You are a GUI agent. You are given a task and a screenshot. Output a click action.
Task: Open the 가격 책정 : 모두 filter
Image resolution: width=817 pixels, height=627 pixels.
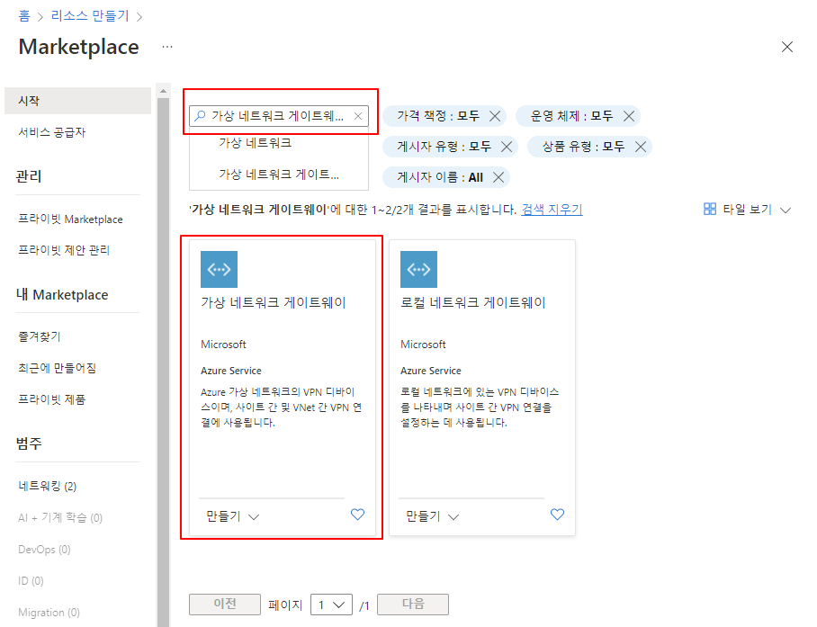[x=437, y=116]
